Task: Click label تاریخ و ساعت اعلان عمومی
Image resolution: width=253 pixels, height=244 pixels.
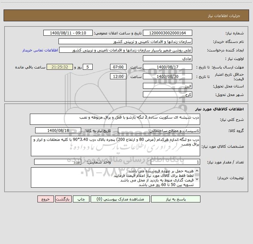Action: [118, 33]
